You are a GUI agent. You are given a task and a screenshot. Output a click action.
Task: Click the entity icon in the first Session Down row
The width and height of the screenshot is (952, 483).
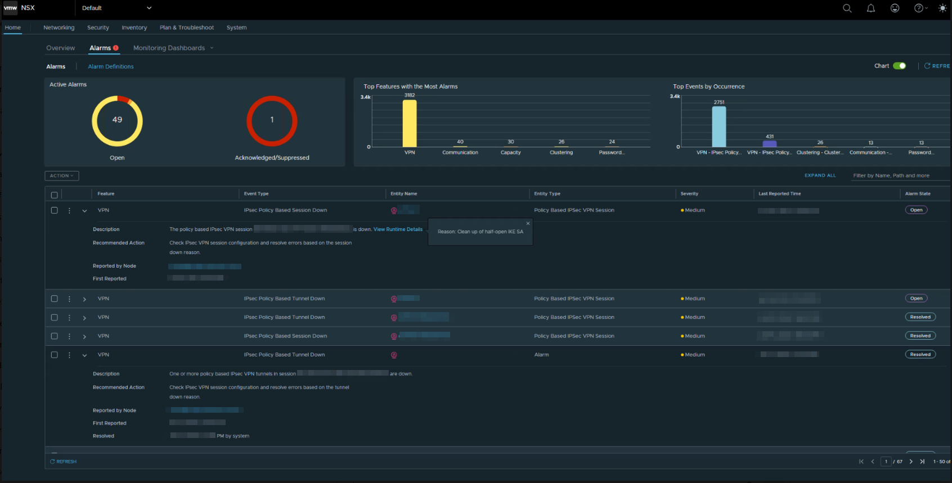click(394, 210)
